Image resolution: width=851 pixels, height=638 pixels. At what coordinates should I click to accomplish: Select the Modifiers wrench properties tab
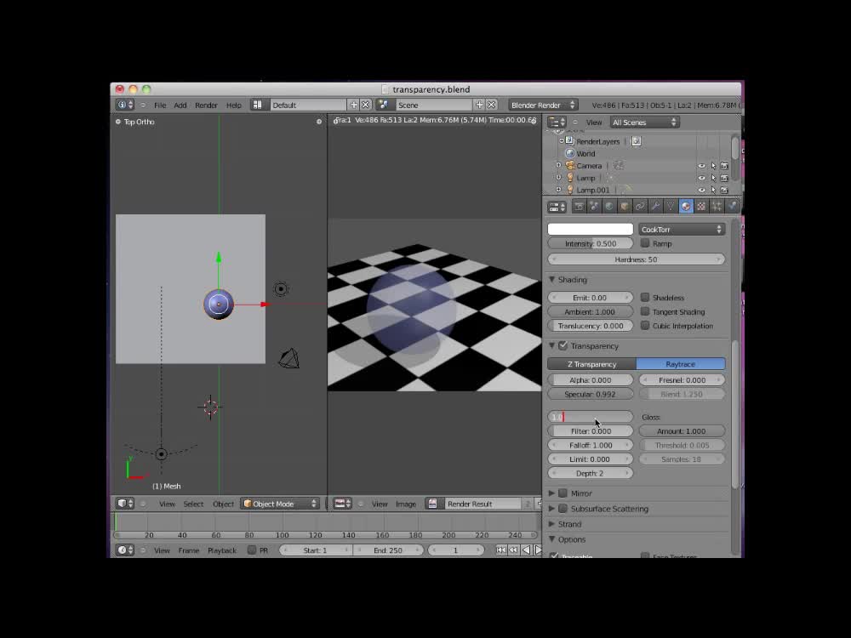656,206
